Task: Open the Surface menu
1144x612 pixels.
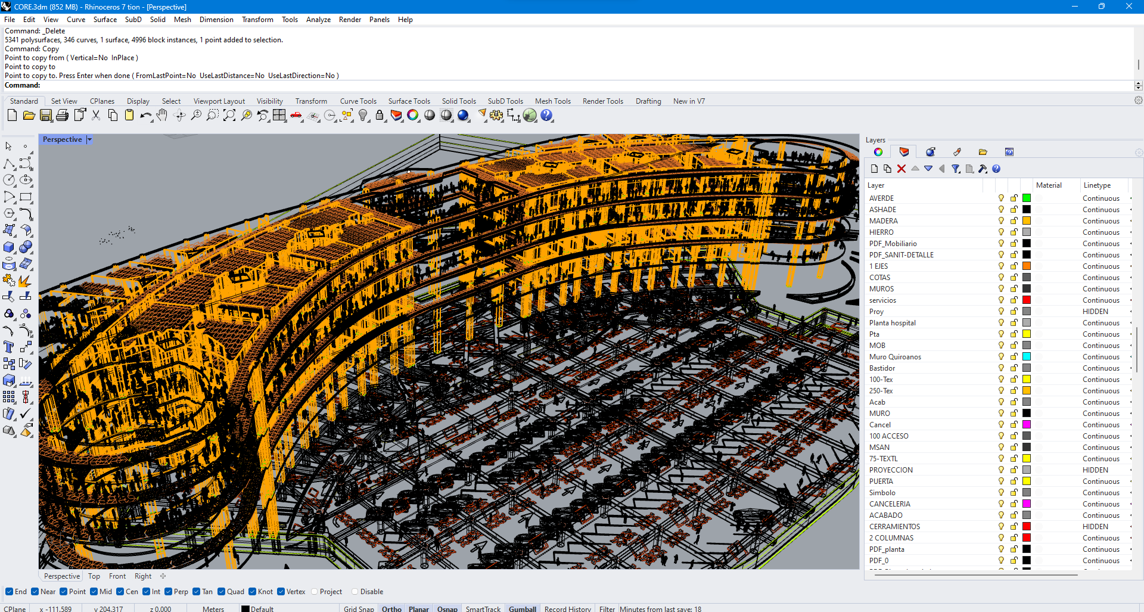Action: point(105,20)
